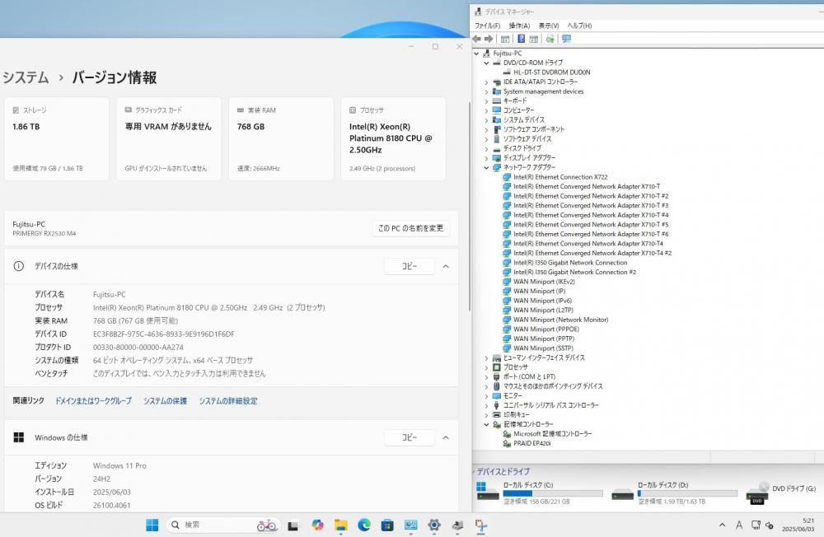Image resolution: width=824 pixels, height=537 pixels.
Task: Click the Local Disk (C:) usage bar
Action: click(553, 493)
